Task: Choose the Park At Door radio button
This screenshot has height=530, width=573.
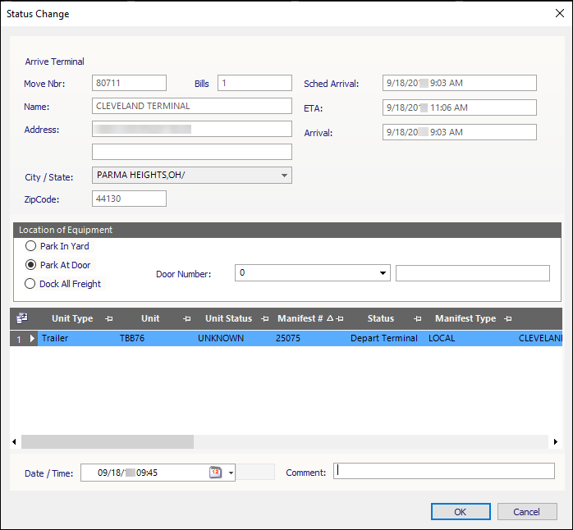Action: point(31,265)
